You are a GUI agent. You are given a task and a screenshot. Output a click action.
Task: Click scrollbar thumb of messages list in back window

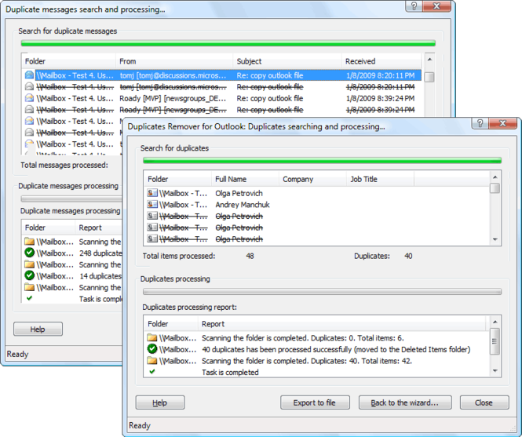point(429,77)
